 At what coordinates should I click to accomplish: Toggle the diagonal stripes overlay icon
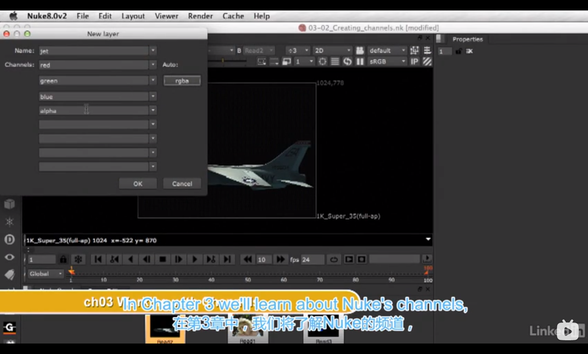(x=427, y=62)
